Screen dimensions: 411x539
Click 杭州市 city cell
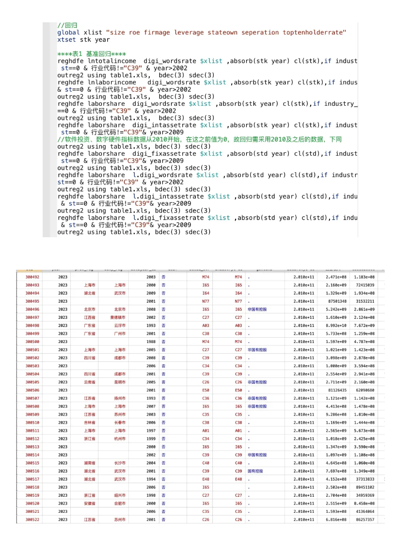point(120,439)
